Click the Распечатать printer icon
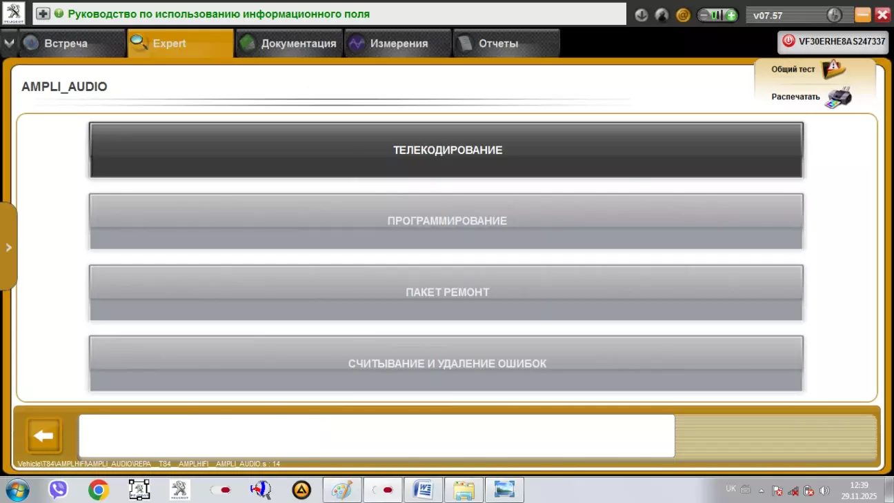894x503 pixels. click(838, 97)
